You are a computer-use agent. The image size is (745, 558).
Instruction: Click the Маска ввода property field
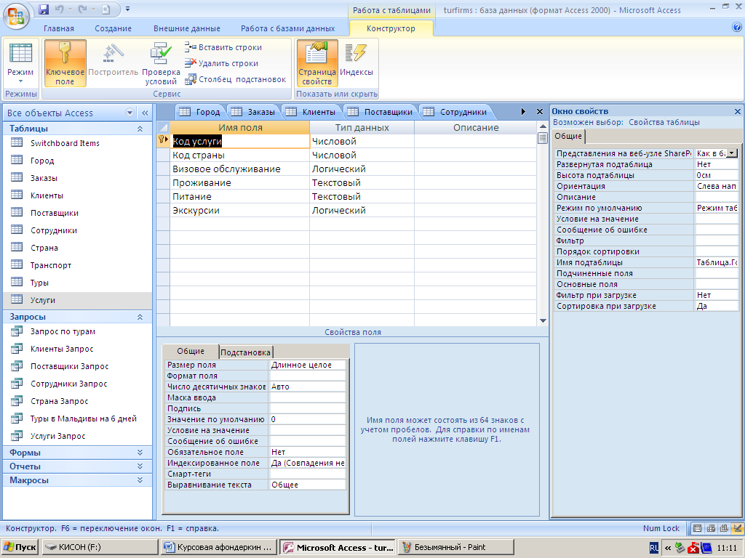coord(308,397)
